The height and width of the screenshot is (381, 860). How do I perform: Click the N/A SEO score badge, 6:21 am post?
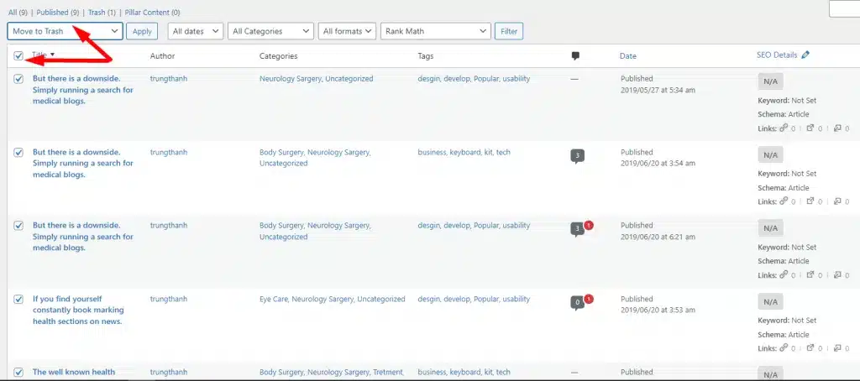(771, 228)
